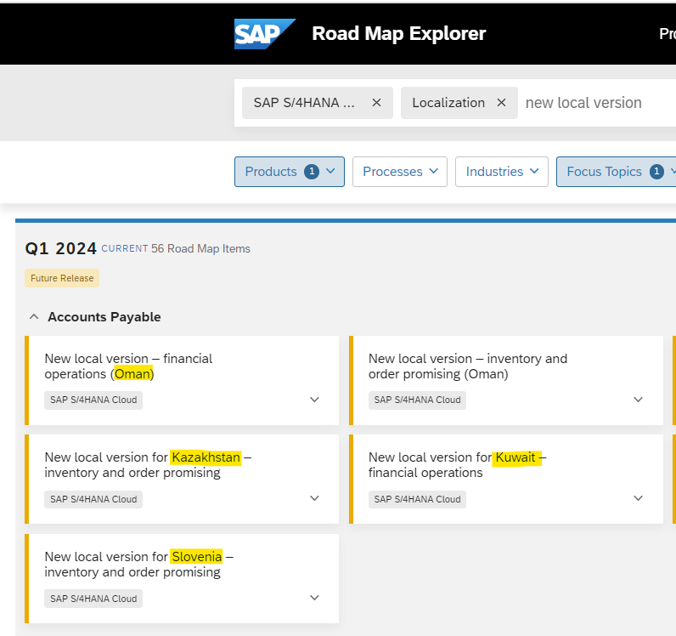The width and height of the screenshot is (676, 636).
Task: Click the SAP S/4HANA Cloud tag on Slovenia card
Action: [x=93, y=599]
